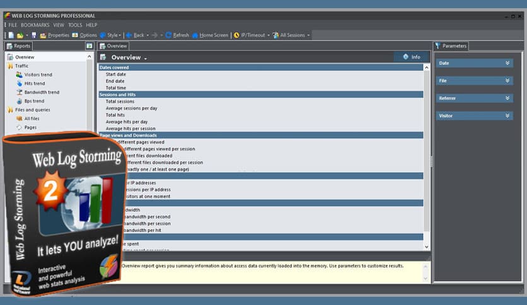527x305 pixels.
Task: Expand the File parameter panel
Action: (474, 81)
